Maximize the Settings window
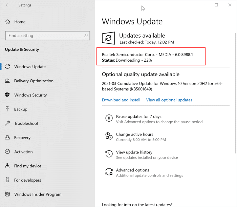 point(216,5)
